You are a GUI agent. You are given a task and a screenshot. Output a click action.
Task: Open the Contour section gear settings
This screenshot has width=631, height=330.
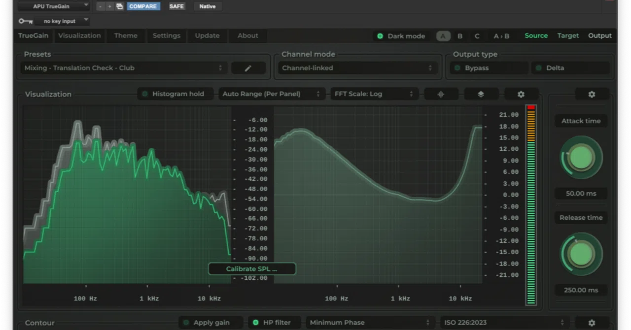tap(592, 323)
